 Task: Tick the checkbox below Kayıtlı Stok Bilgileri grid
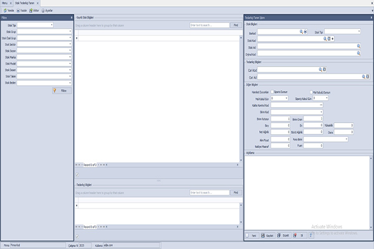click(77, 175)
